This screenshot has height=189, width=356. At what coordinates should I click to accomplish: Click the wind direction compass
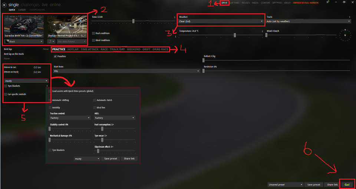(345, 35)
